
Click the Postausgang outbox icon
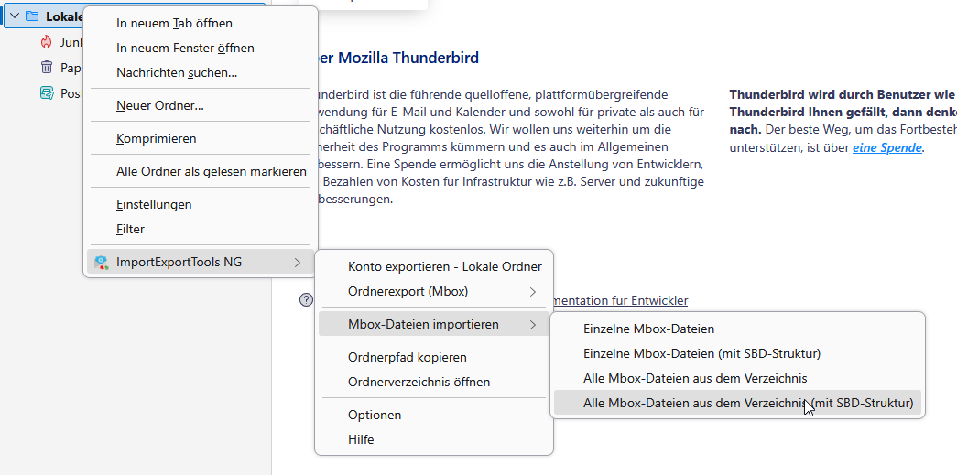pyautogui.click(x=47, y=93)
